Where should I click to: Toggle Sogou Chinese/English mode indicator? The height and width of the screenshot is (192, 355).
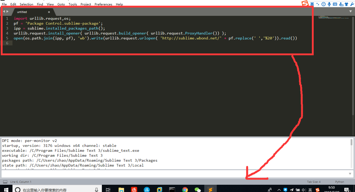pos(312,4)
